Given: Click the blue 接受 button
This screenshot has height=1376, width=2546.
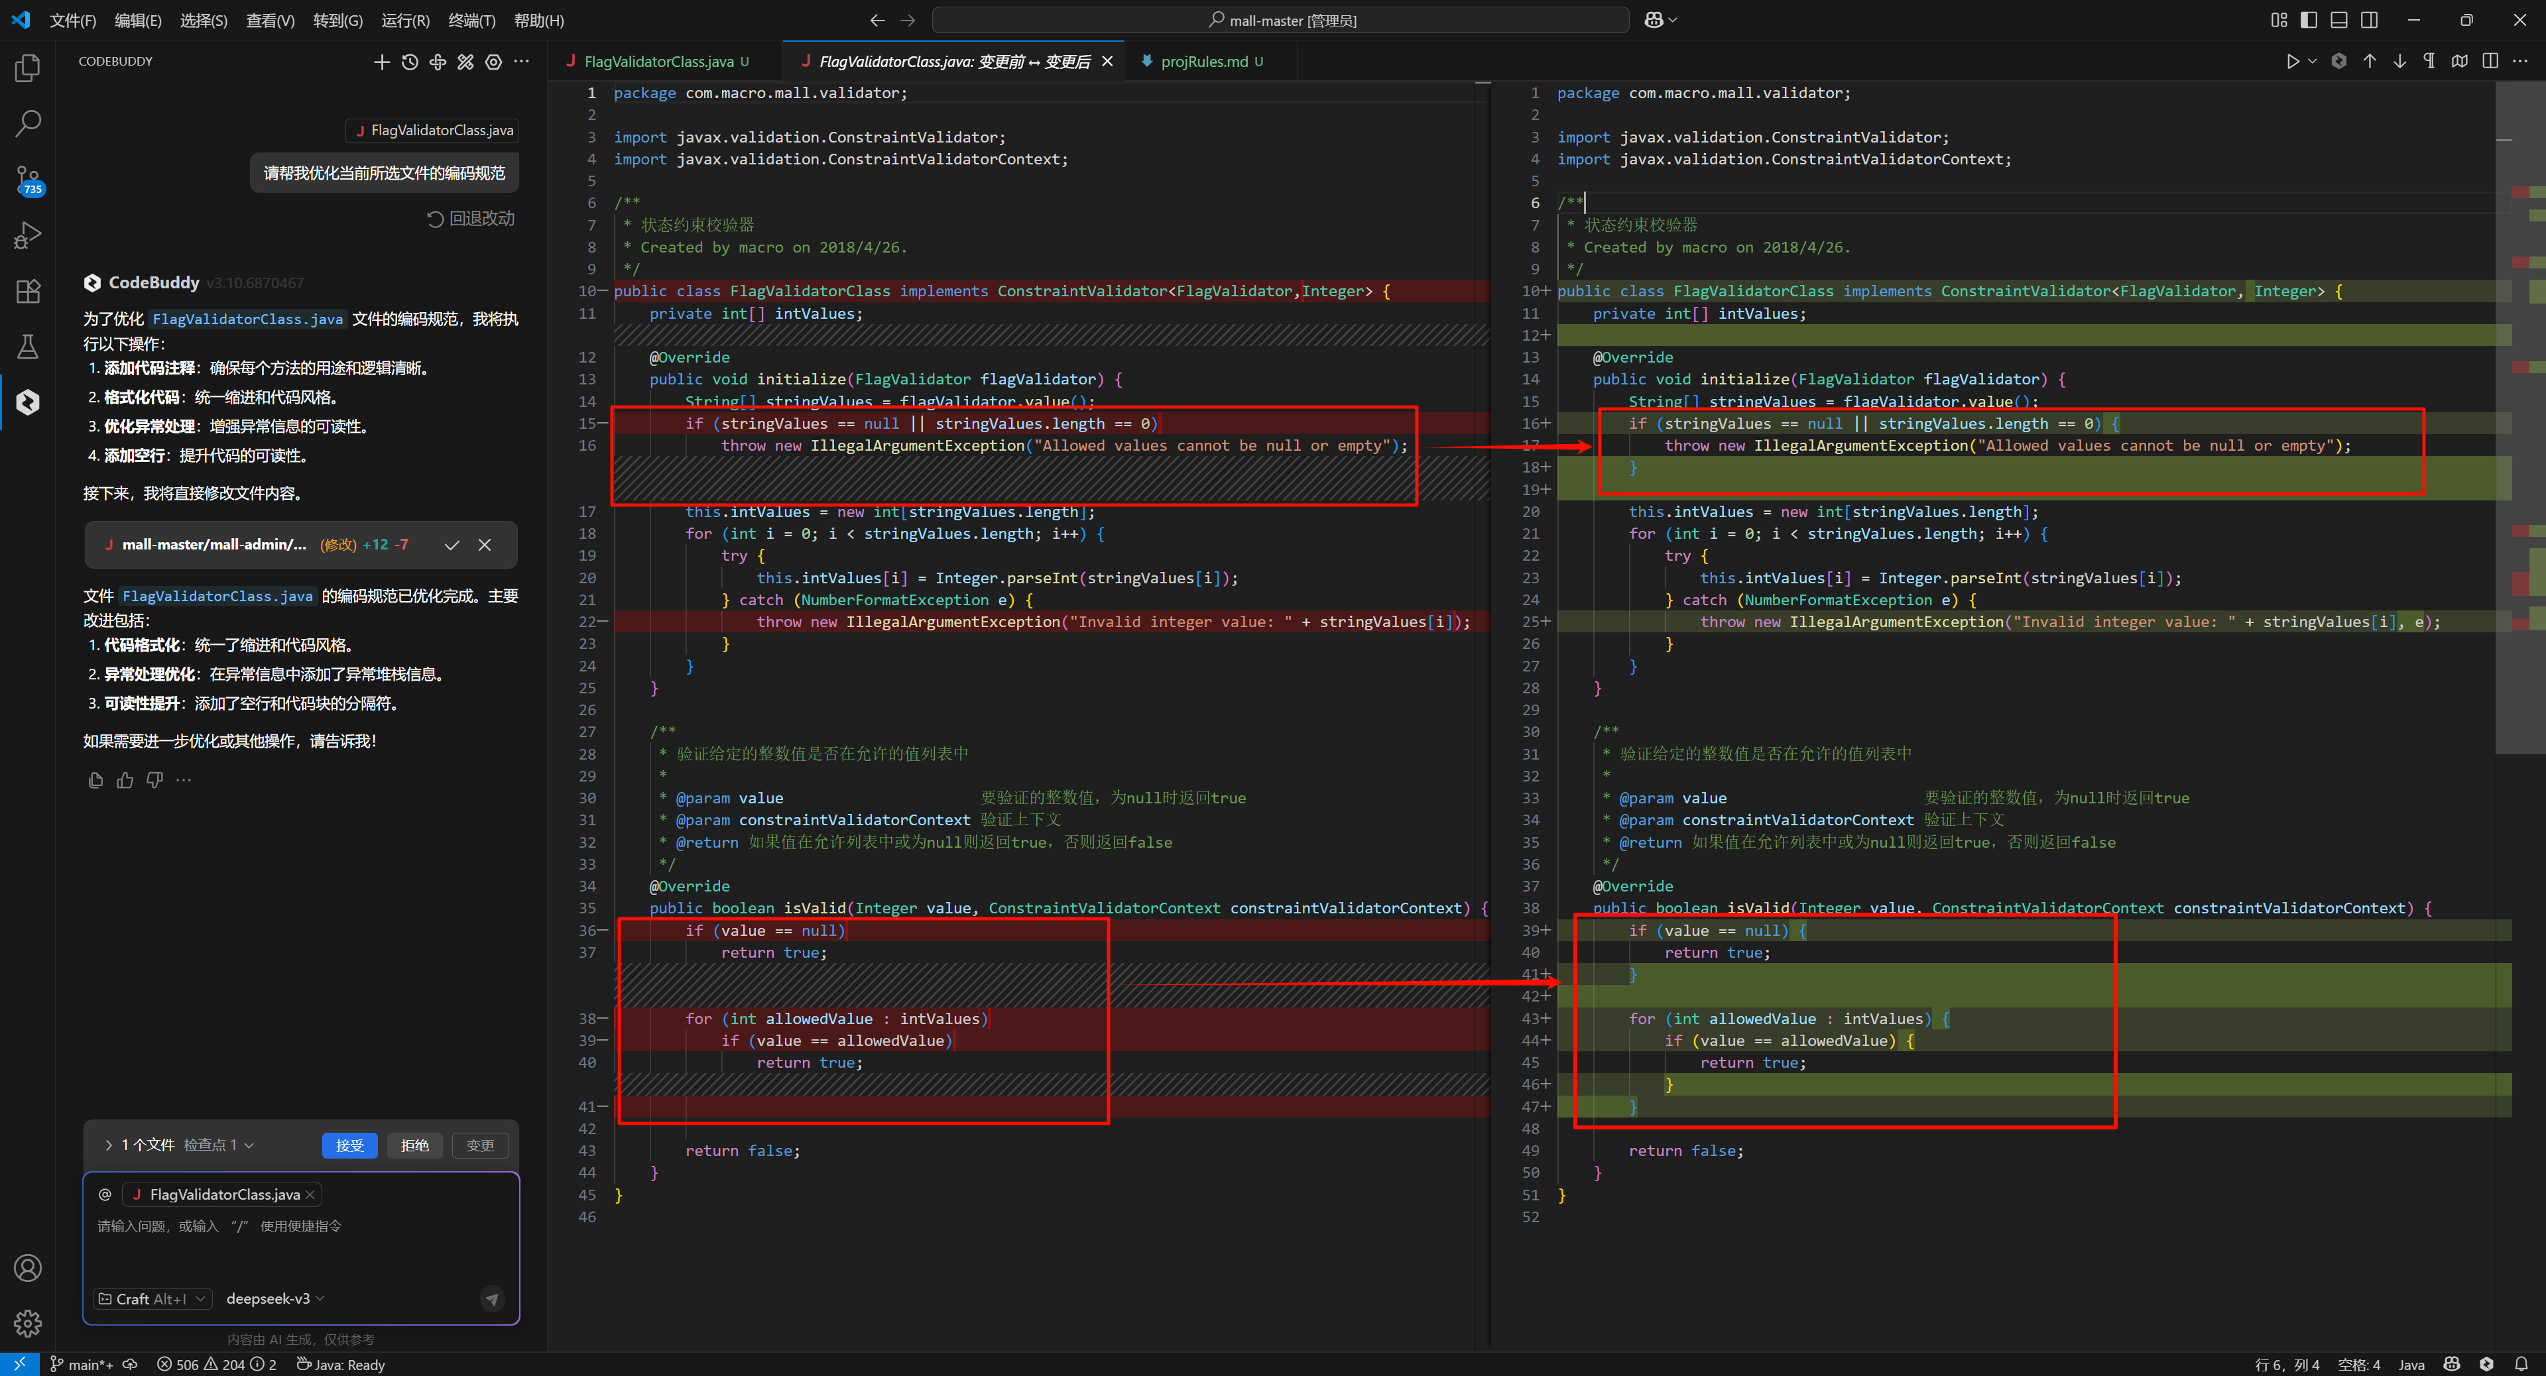Looking at the screenshot, I should tap(349, 1145).
